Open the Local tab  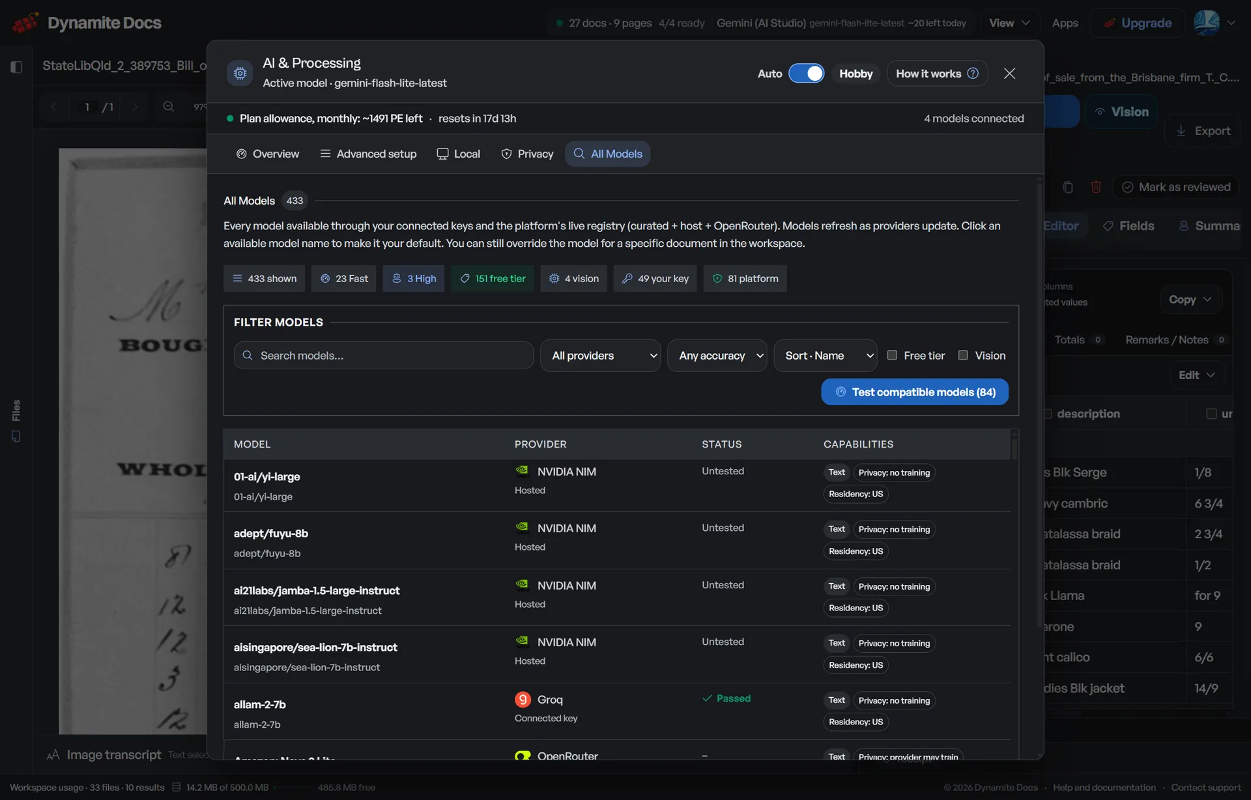(458, 154)
